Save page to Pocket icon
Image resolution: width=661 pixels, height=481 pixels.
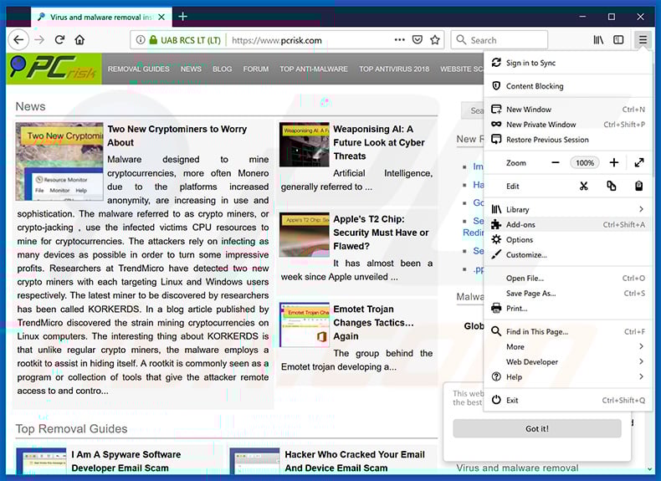click(x=418, y=40)
